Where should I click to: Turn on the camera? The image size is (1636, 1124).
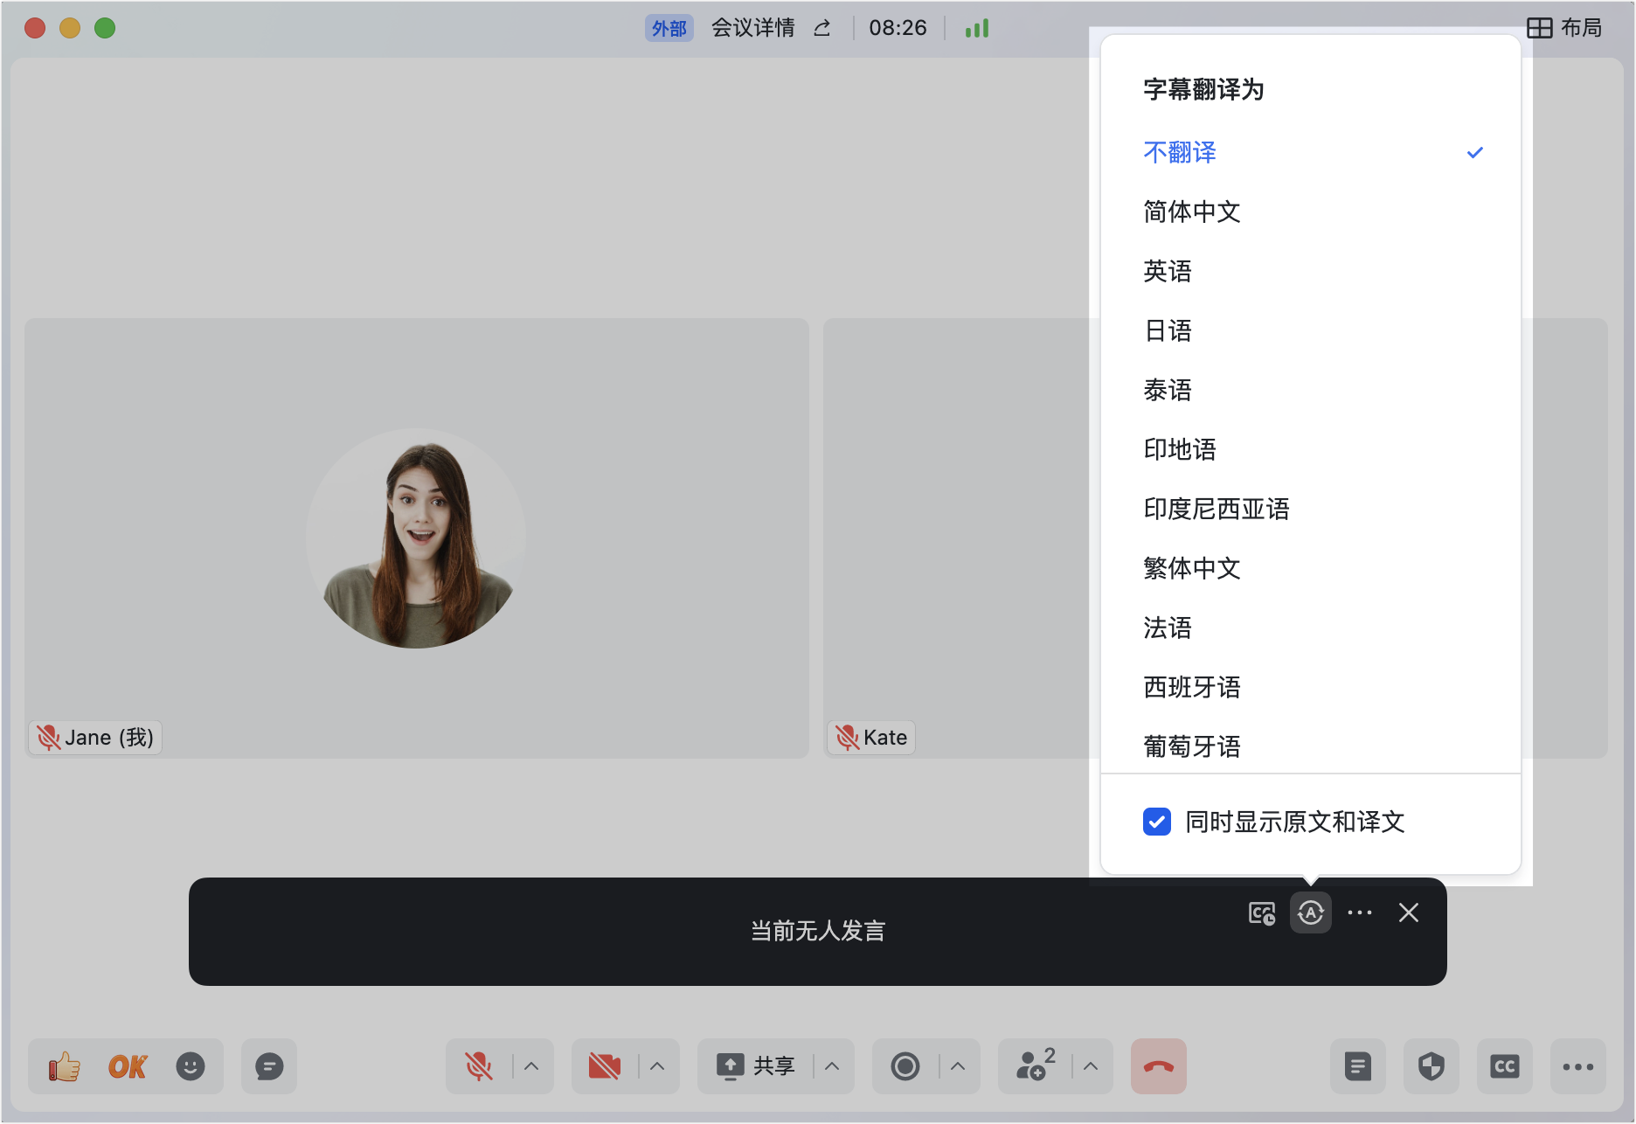point(604,1066)
